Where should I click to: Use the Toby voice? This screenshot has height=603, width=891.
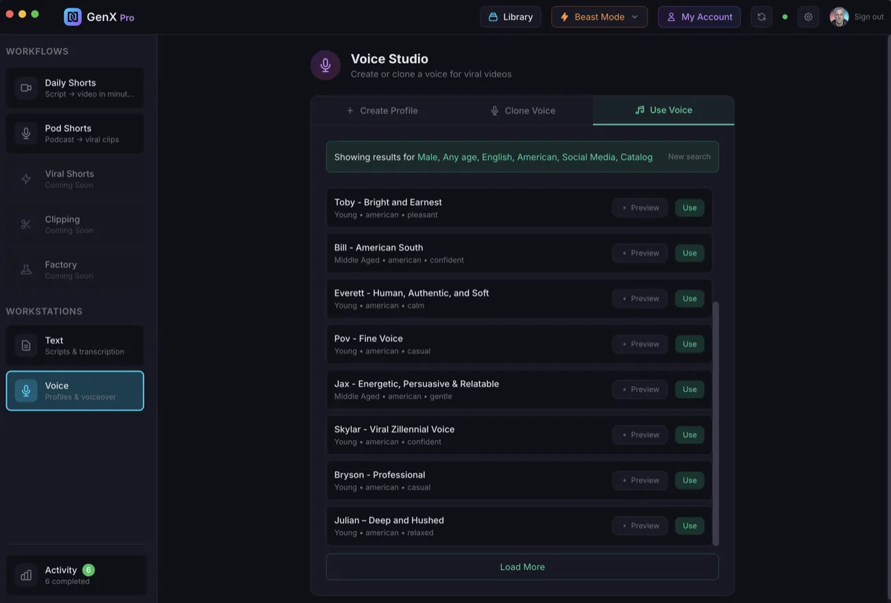click(689, 208)
